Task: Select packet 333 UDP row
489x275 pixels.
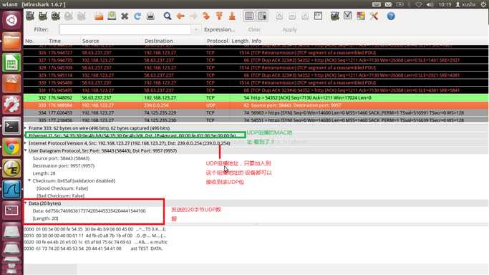Action: (256, 105)
